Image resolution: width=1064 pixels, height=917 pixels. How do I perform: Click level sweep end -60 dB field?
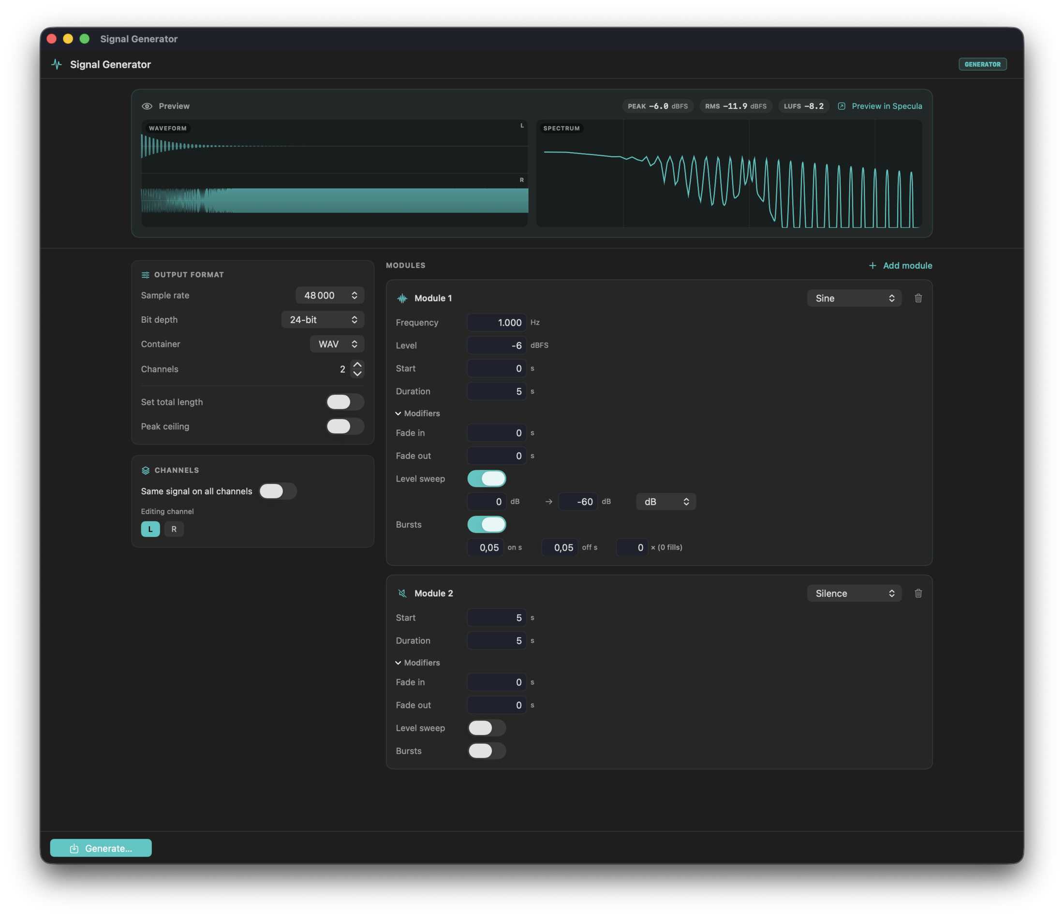578,502
